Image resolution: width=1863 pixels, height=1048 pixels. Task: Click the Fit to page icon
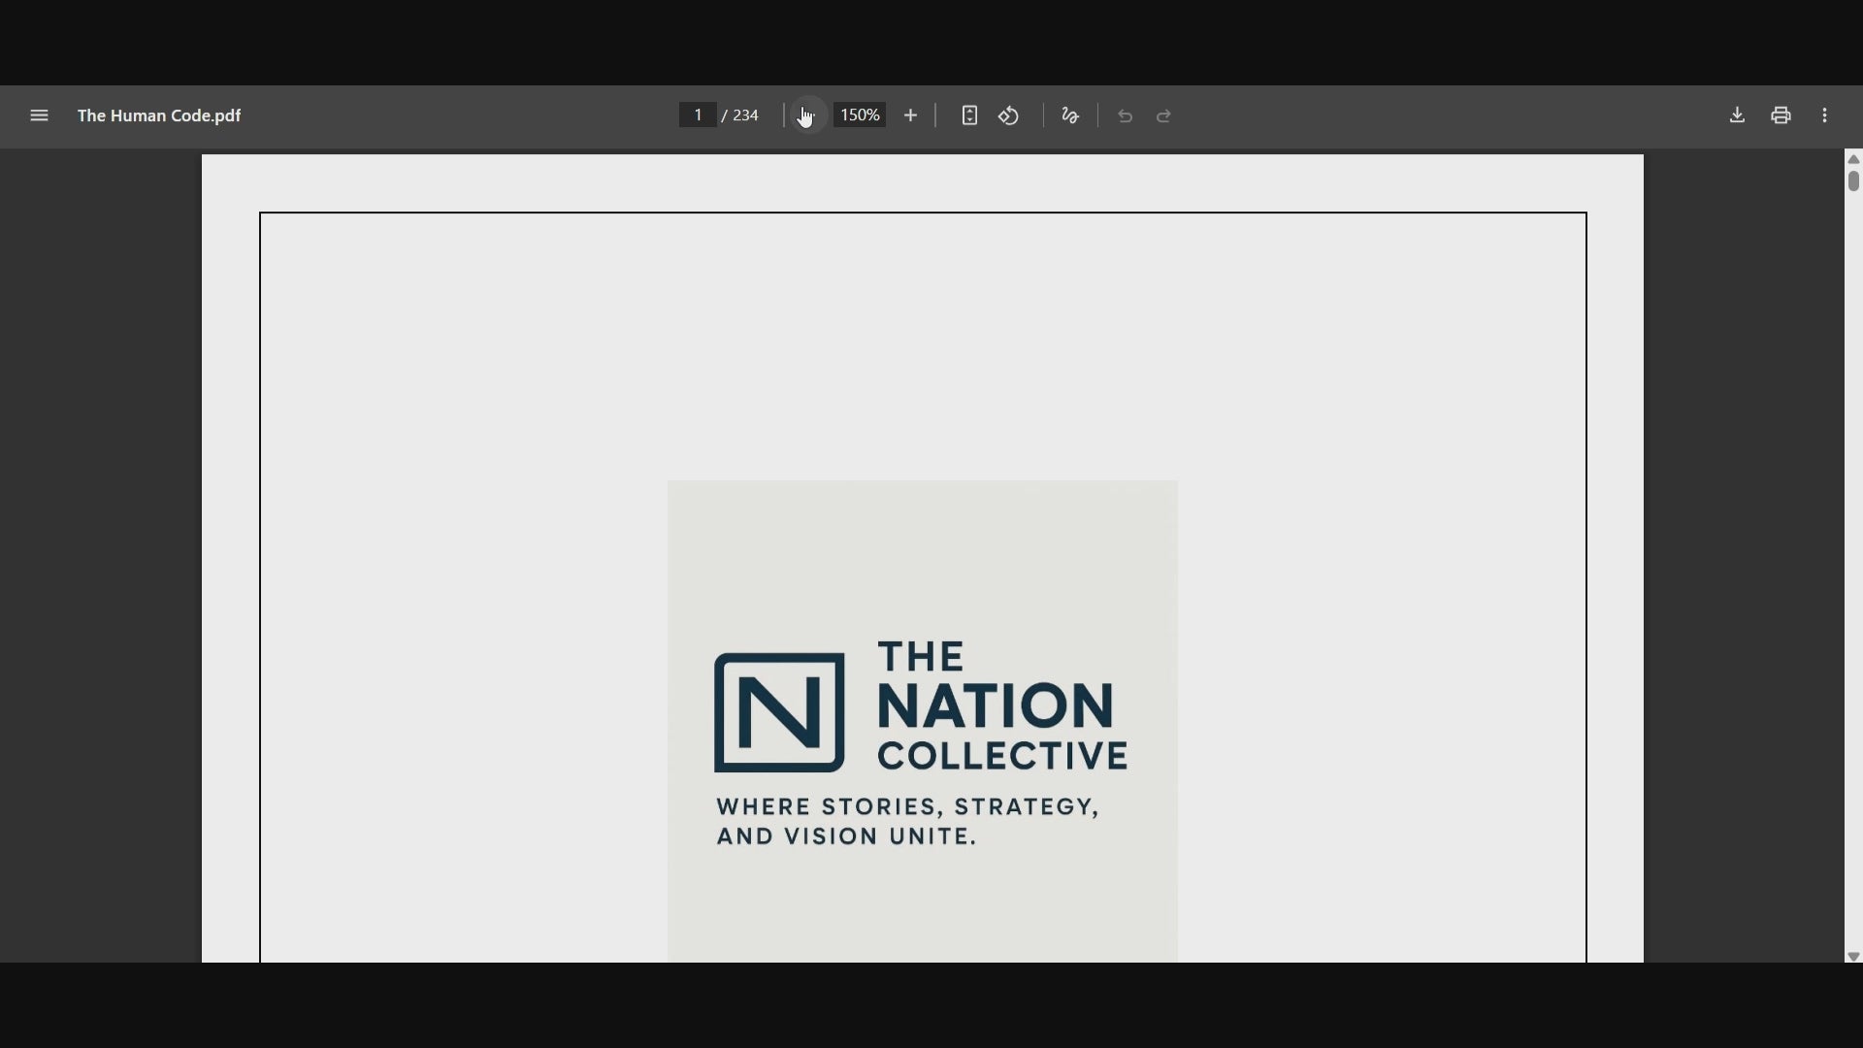pos(969,115)
